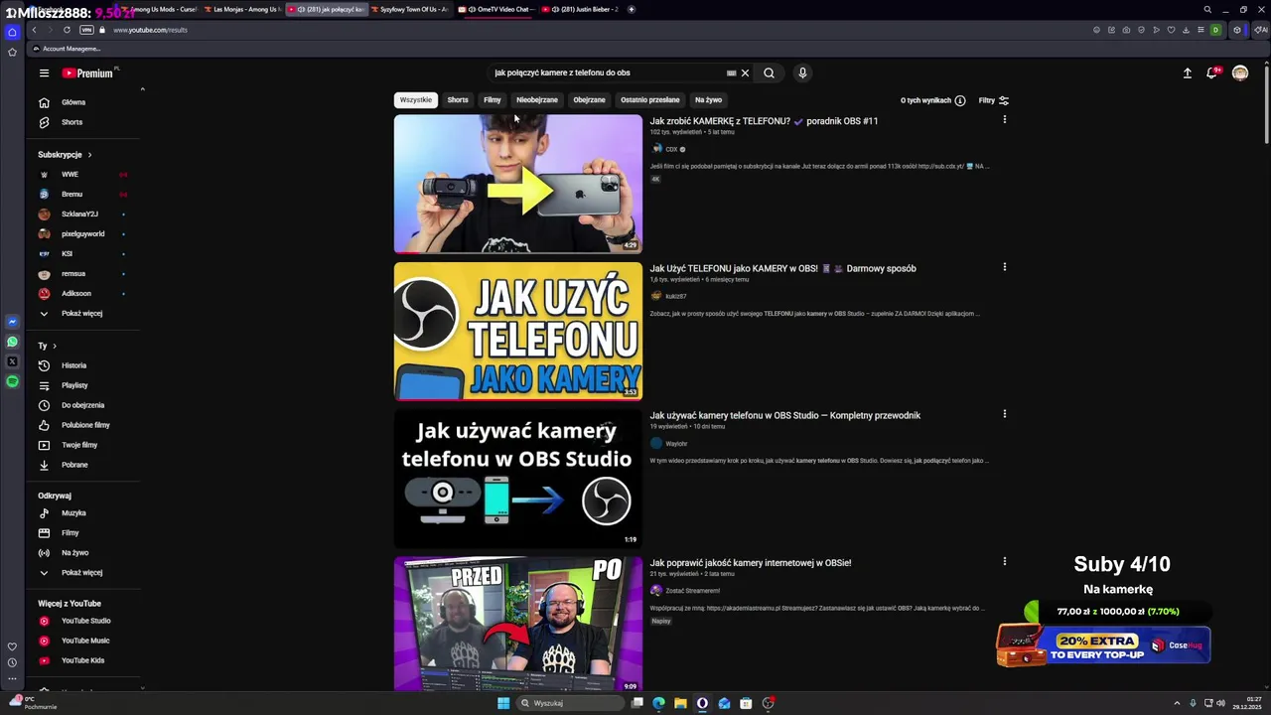Add page to bookmarks heart icon
1271x715 pixels.
pos(1171,30)
